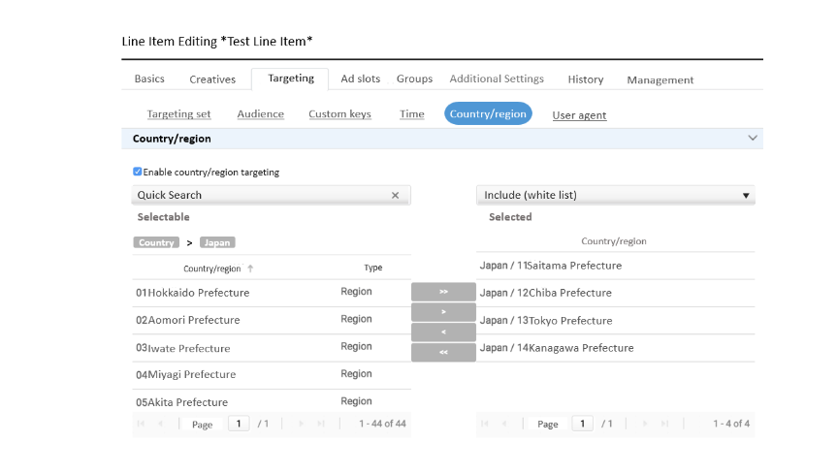The width and height of the screenshot is (837, 474).
Task: Open the Ad slots tab
Action: pyautogui.click(x=360, y=79)
